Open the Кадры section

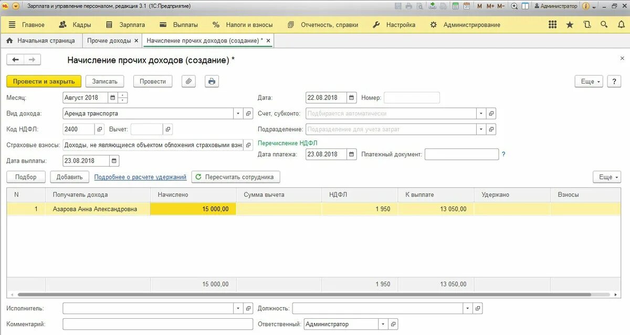point(75,25)
